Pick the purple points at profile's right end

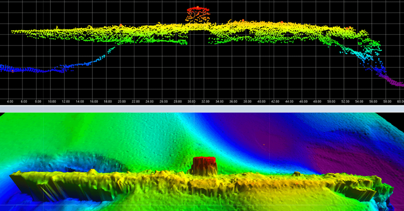coord(393,81)
